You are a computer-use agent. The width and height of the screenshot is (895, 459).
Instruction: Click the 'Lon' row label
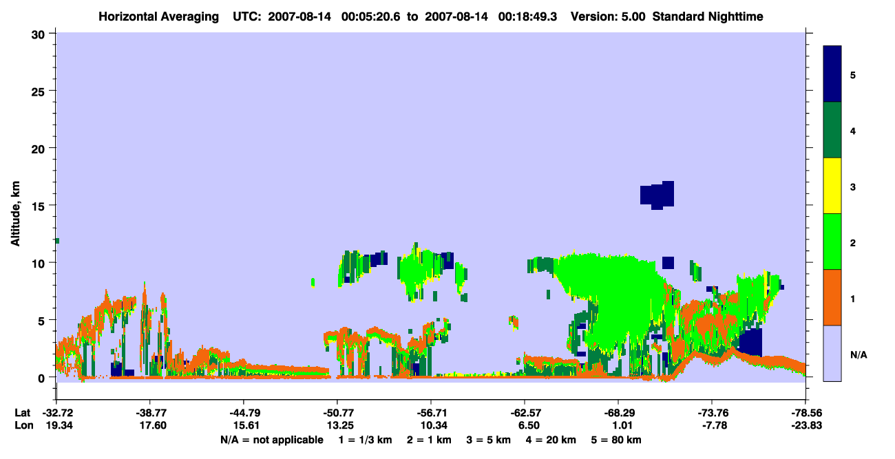pyautogui.click(x=23, y=425)
